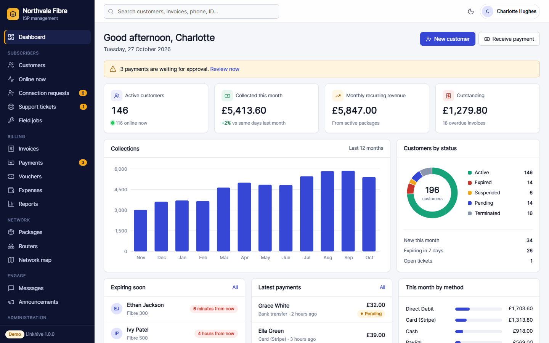Click Ivy Patel's IP avatar
549x343 pixels.
point(117,333)
